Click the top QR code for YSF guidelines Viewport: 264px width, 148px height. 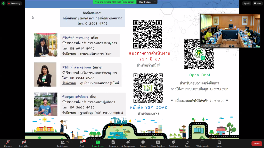pos(147,34)
